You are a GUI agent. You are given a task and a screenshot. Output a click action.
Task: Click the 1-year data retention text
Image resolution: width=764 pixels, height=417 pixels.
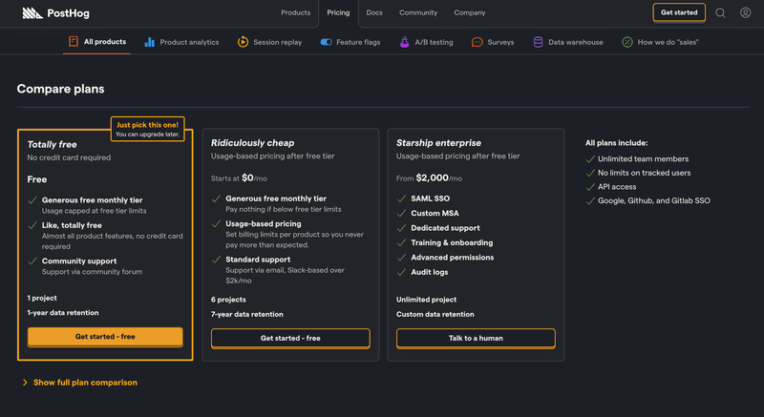[x=63, y=313]
